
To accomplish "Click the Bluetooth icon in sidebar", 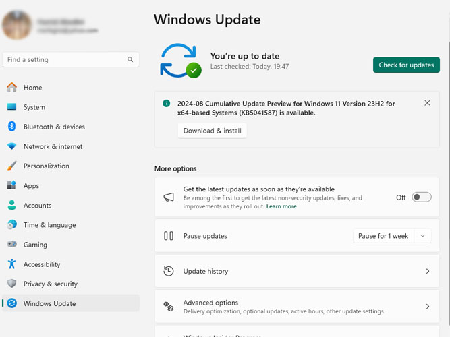I will tap(11, 127).
